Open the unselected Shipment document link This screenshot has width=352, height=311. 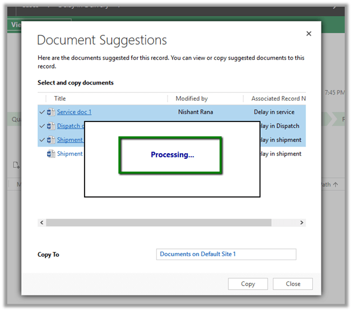pos(70,154)
